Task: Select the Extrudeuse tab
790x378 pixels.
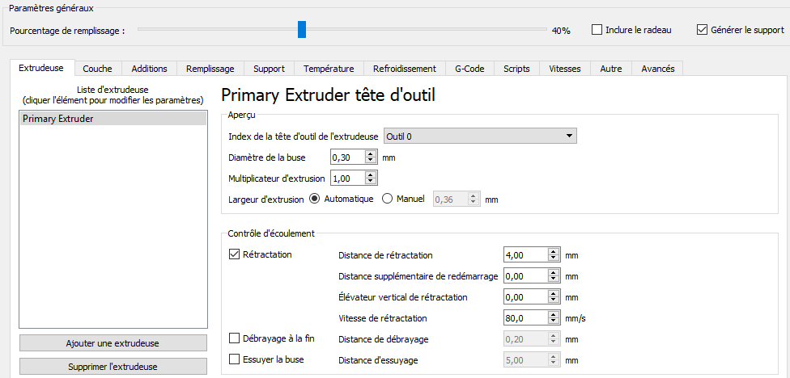Action: pyautogui.click(x=41, y=68)
